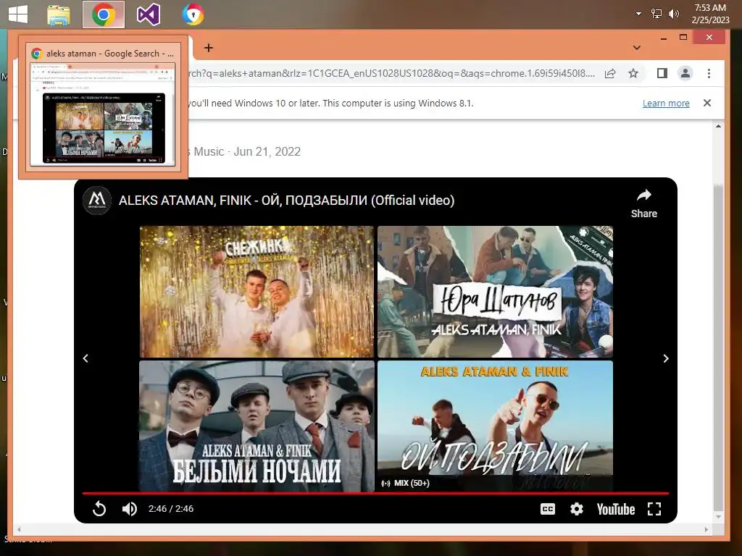Toggle the Chrome side panel
This screenshot has height=556, width=742.
pyautogui.click(x=662, y=73)
